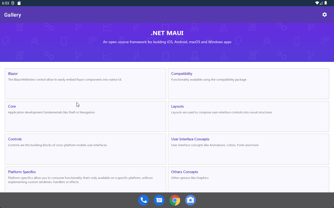Tap the mobile signal strength indicator
This screenshot has width=334, height=208.
tap(321, 3)
